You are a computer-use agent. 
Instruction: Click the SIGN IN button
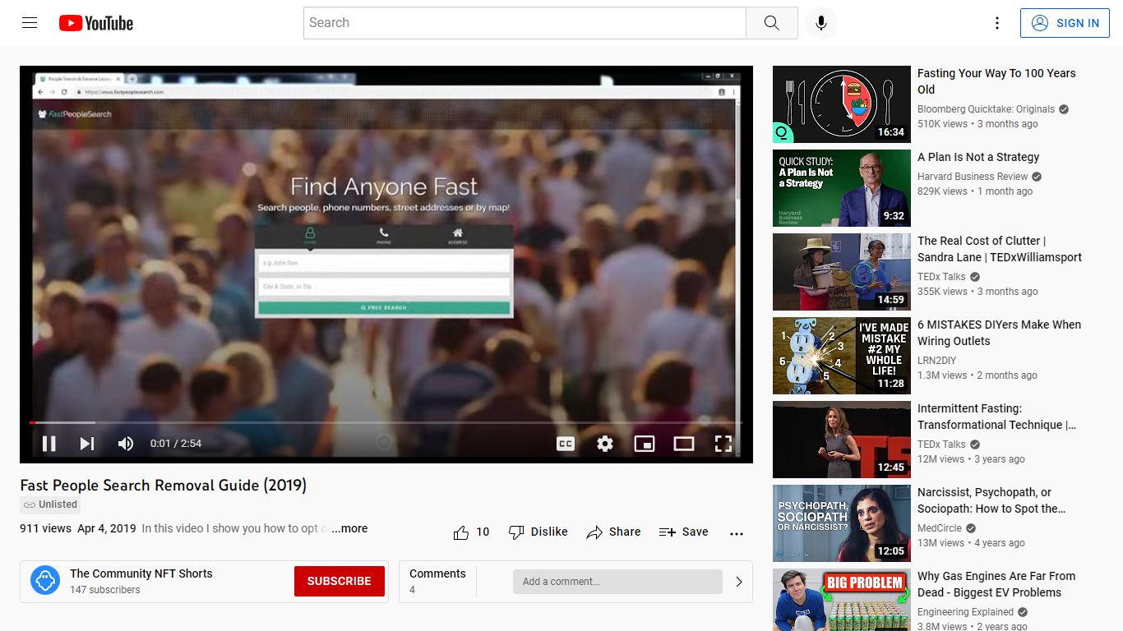(1065, 23)
